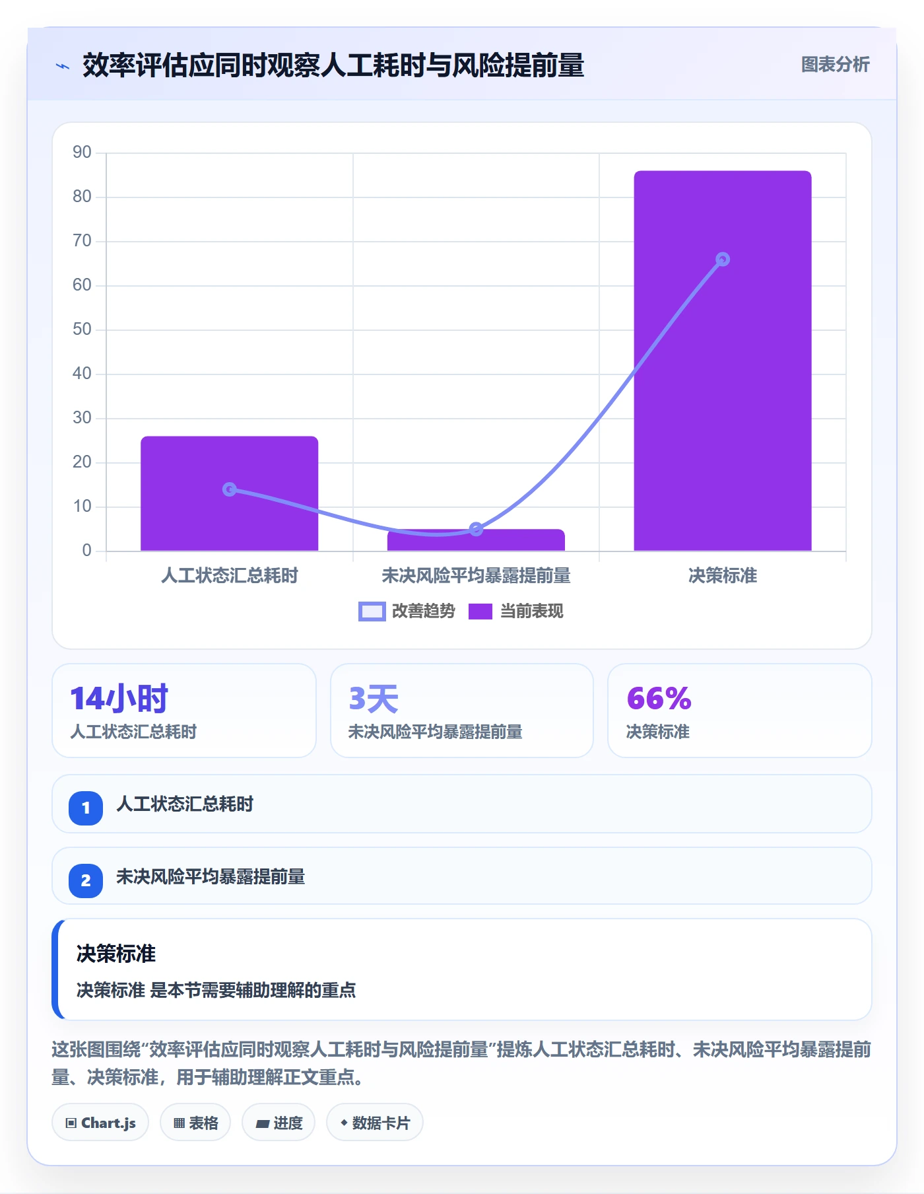The height and width of the screenshot is (1194, 924).
Task: Open the 66% data card
Action: [740, 711]
